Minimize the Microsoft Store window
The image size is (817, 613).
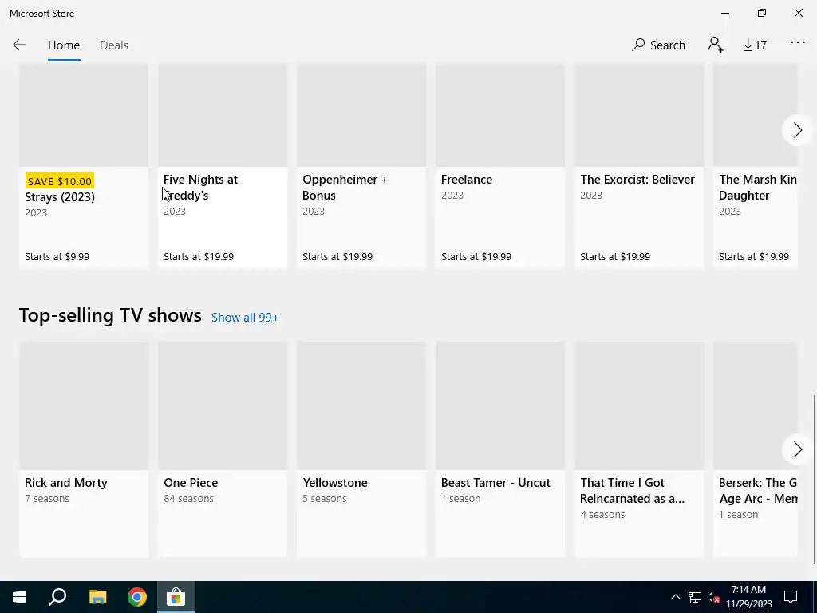726,13
